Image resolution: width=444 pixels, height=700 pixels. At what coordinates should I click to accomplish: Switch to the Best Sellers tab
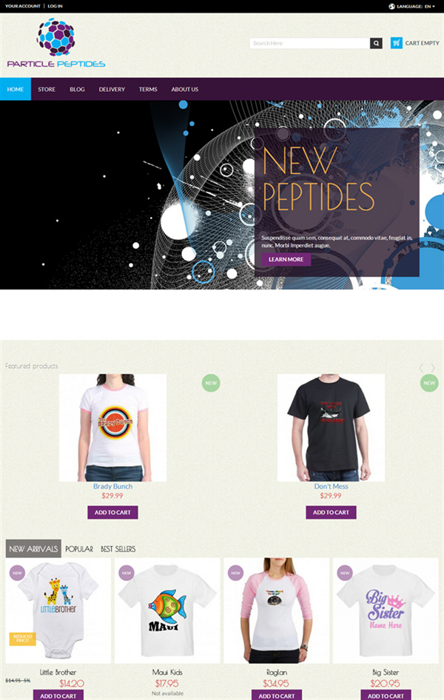118,549
